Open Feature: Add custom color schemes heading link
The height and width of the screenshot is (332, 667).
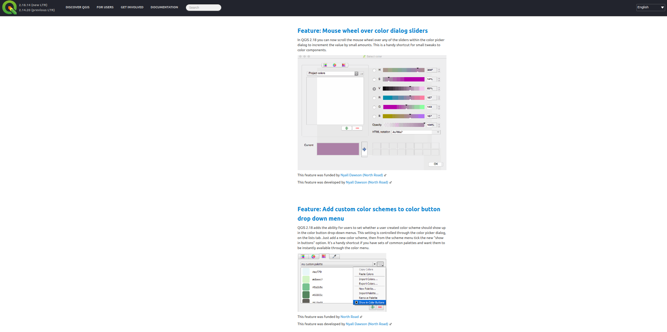[x=369, y=214]
